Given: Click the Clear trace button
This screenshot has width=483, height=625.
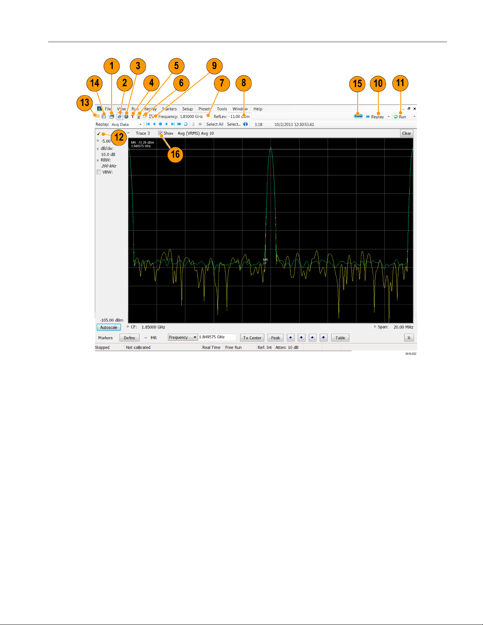Looking at the screenshot, I should click(407, 133).
